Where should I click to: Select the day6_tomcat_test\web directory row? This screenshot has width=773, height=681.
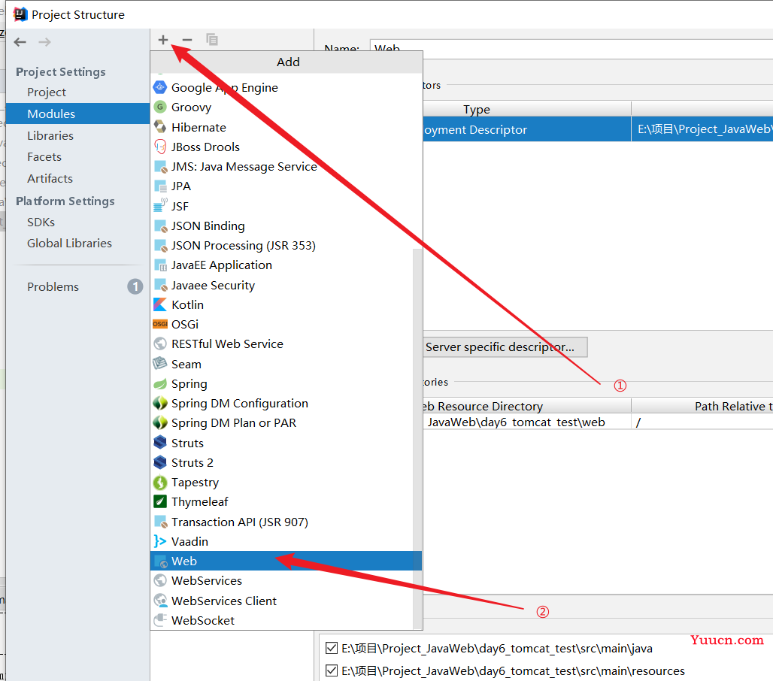click(x=598, y=422)
